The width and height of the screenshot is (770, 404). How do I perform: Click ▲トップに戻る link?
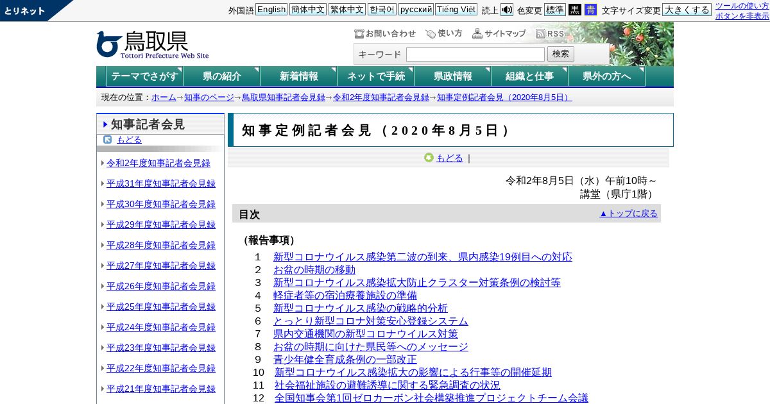[628, 214]
